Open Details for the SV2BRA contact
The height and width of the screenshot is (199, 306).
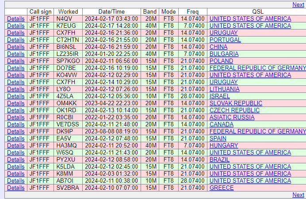coord(15,188)
